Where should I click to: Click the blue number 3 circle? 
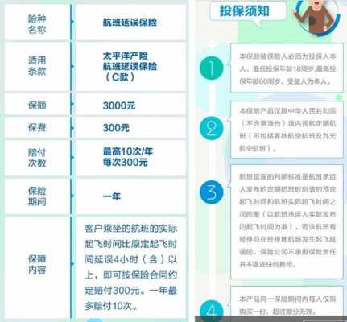point(212,192)
